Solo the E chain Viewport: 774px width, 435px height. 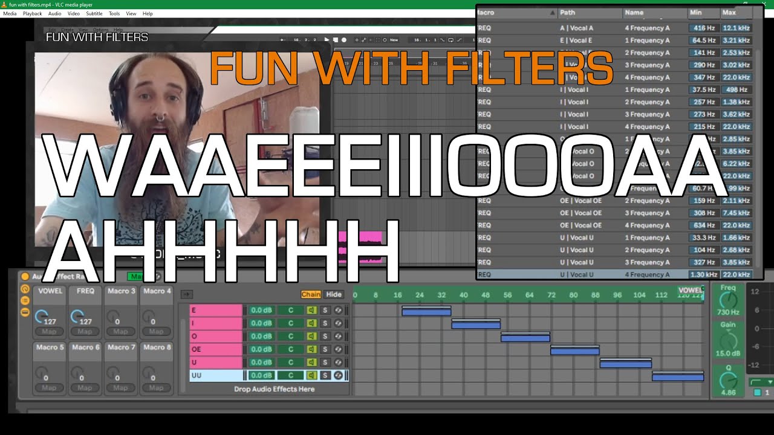(325, 311)
